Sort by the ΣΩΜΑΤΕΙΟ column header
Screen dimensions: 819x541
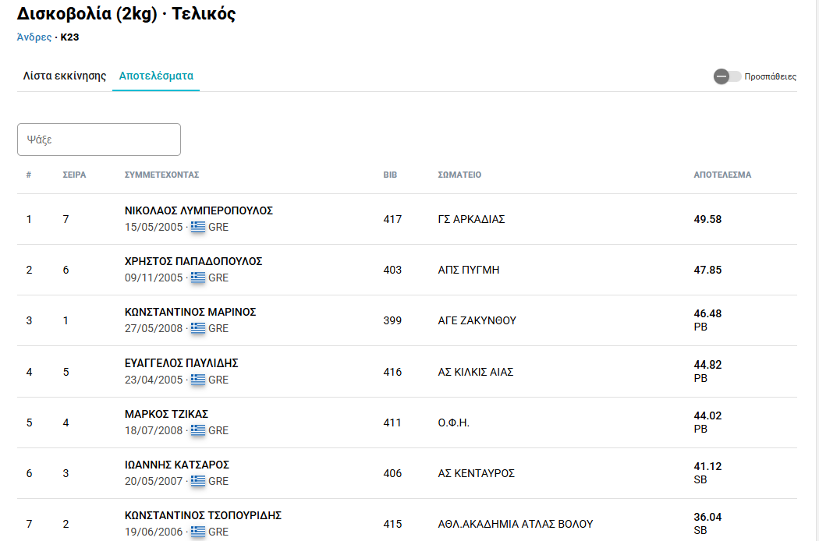coord(459,175)
